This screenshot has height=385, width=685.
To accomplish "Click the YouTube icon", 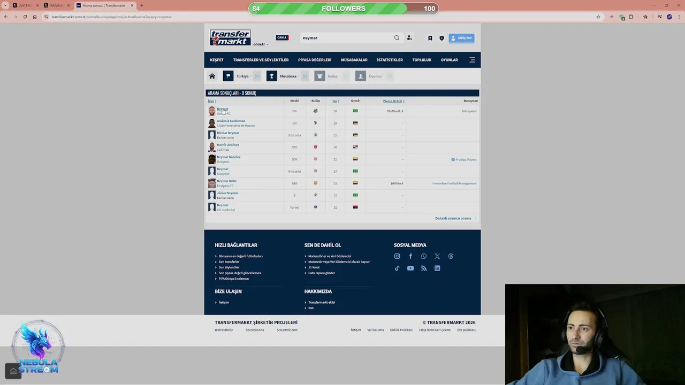I will point(410,268).
